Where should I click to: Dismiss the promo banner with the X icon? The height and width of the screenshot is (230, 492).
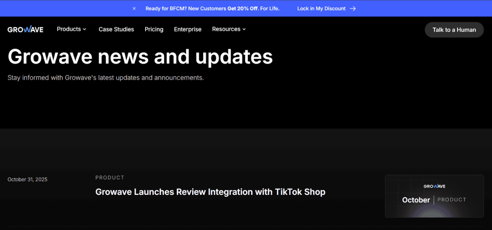click(x=134, y=9)
